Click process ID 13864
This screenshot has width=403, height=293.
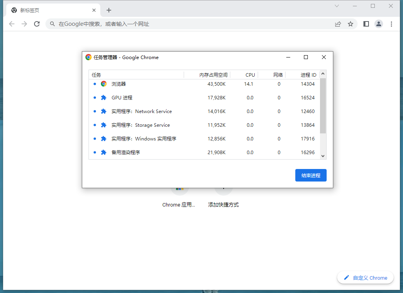308,125
